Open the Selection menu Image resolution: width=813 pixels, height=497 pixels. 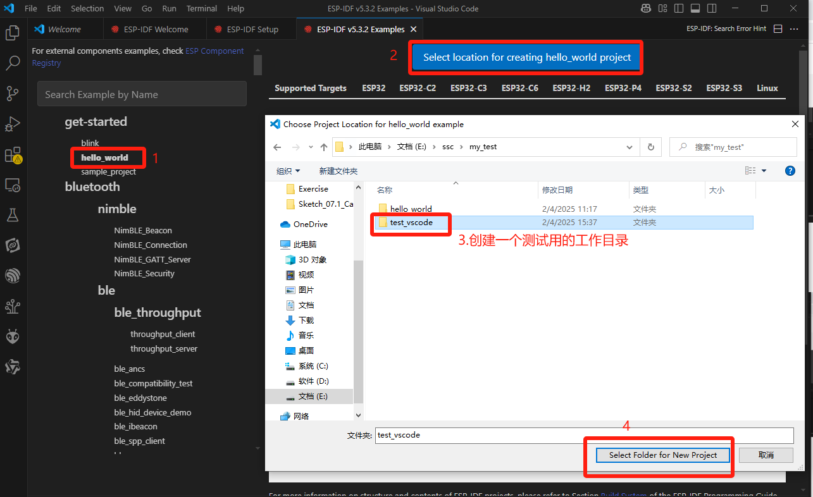pos(87,8)
